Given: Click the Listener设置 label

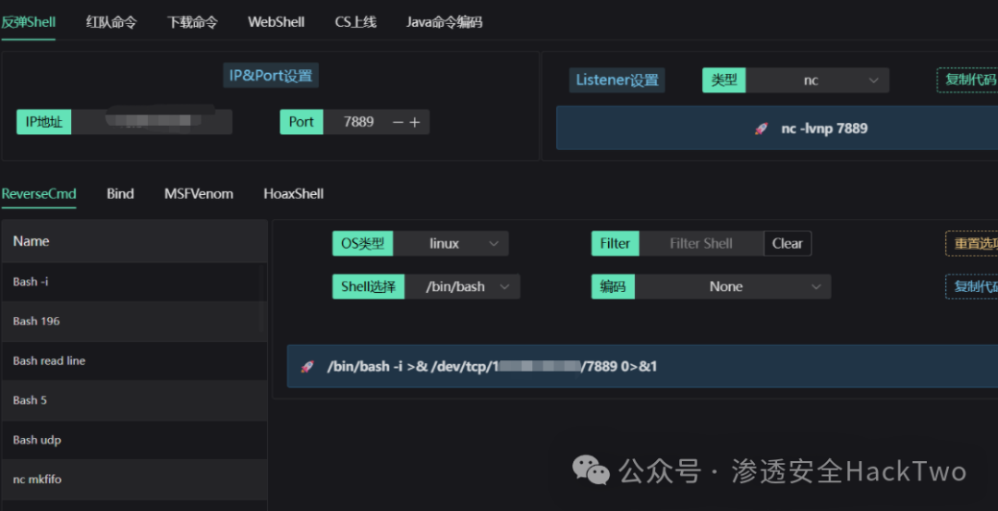Looking at the screenshot, I should coord(616,80).
